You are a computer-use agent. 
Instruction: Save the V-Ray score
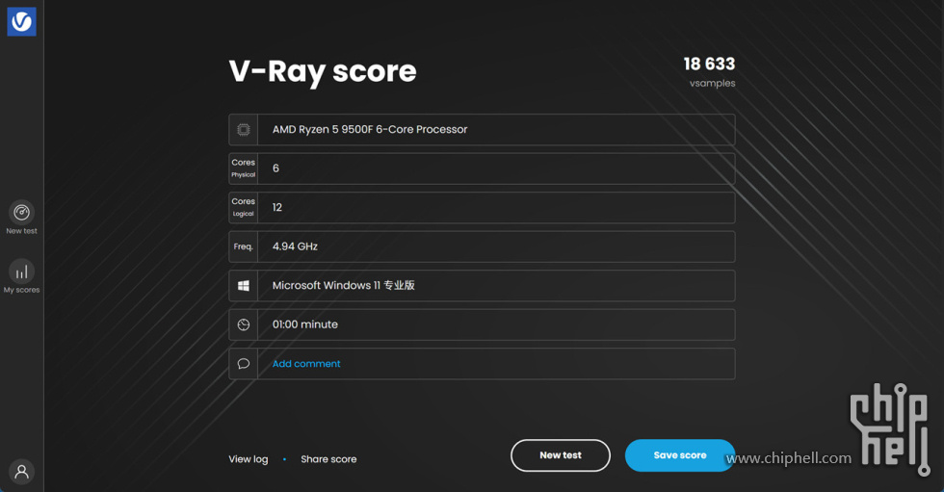tap(680, 455)
